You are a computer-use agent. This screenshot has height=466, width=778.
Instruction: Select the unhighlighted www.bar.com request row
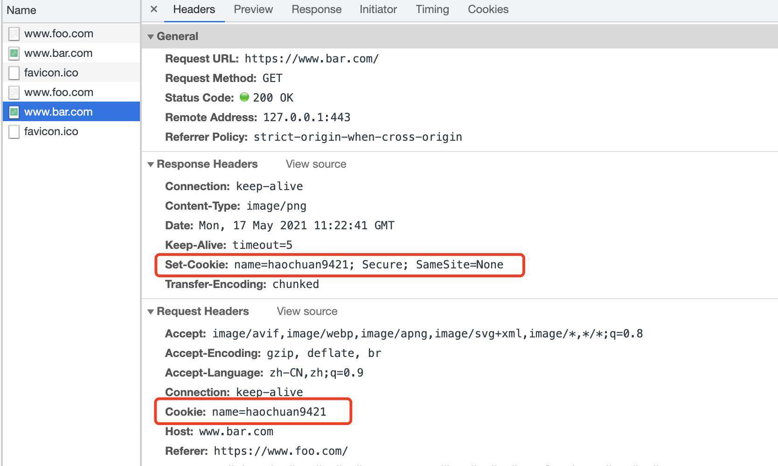click(71, 53)
